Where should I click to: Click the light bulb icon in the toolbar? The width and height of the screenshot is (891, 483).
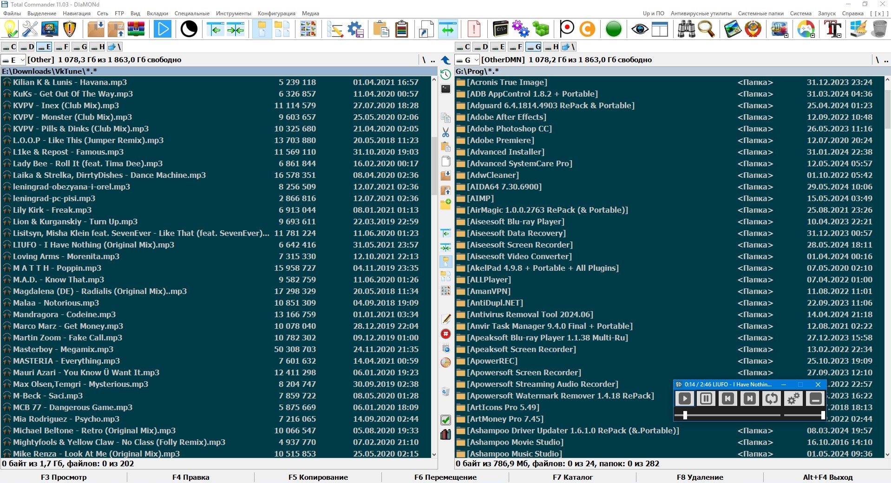coord(10,29)
